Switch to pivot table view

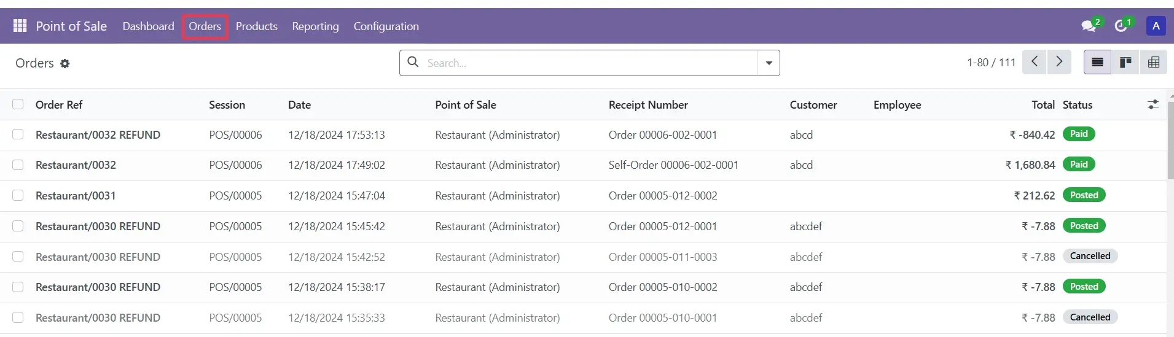tap(1154, 62)
